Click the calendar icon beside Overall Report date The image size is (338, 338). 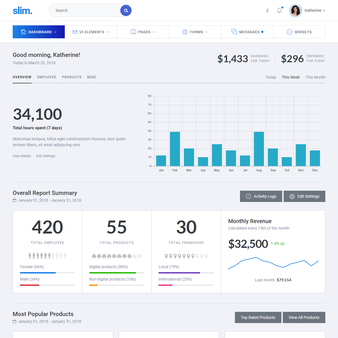coord(14,200)
